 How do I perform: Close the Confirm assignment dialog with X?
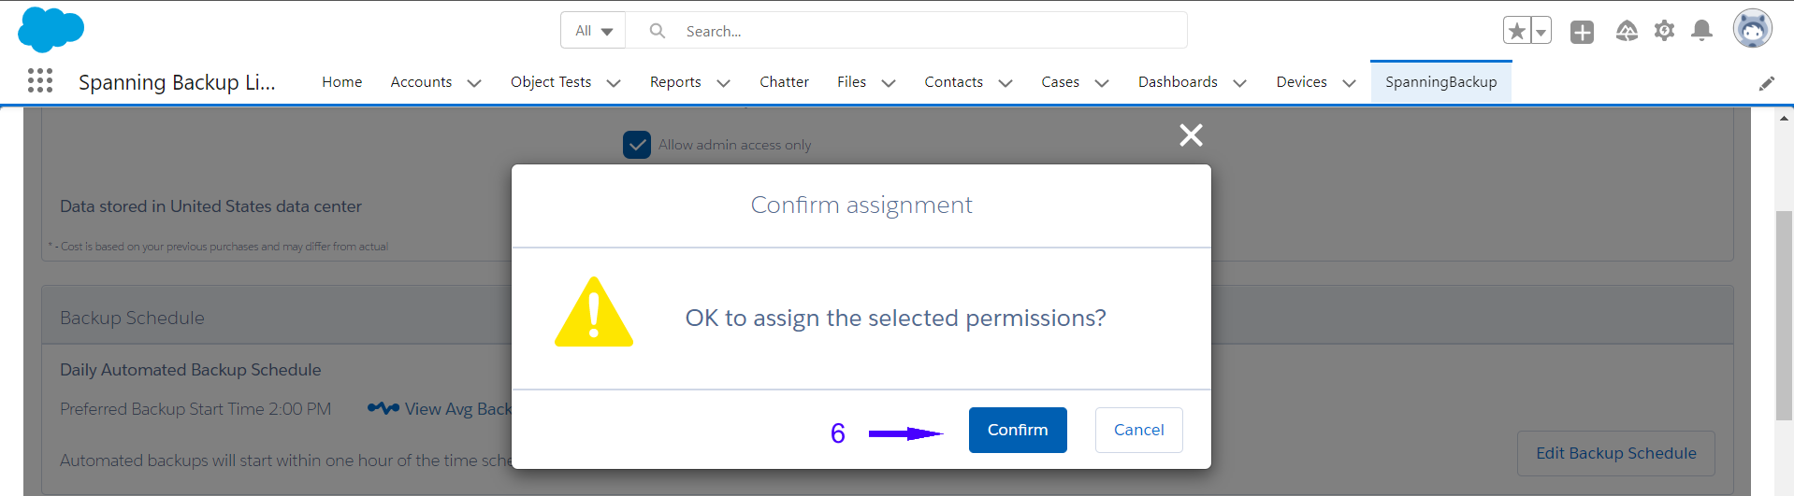1191,135
